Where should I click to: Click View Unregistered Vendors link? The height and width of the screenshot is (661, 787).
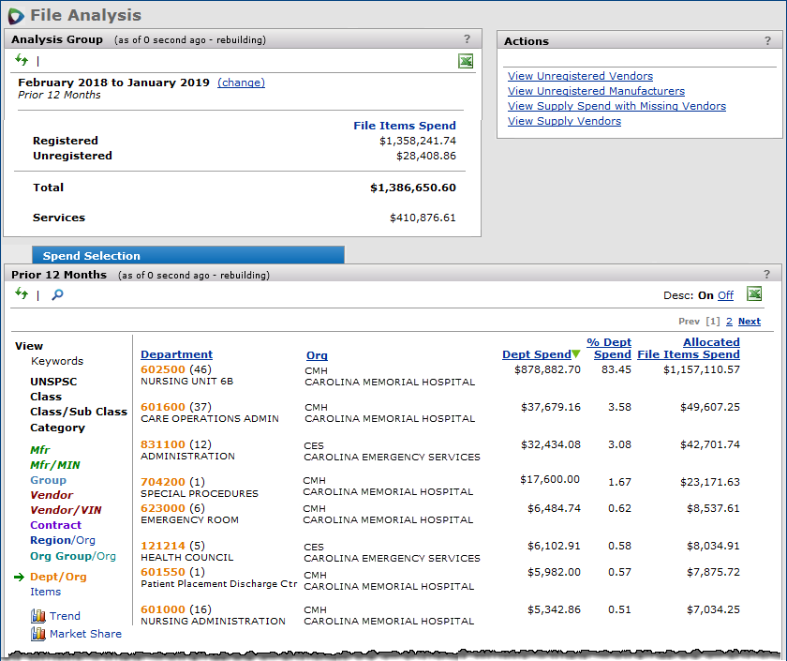click(580, 76)
